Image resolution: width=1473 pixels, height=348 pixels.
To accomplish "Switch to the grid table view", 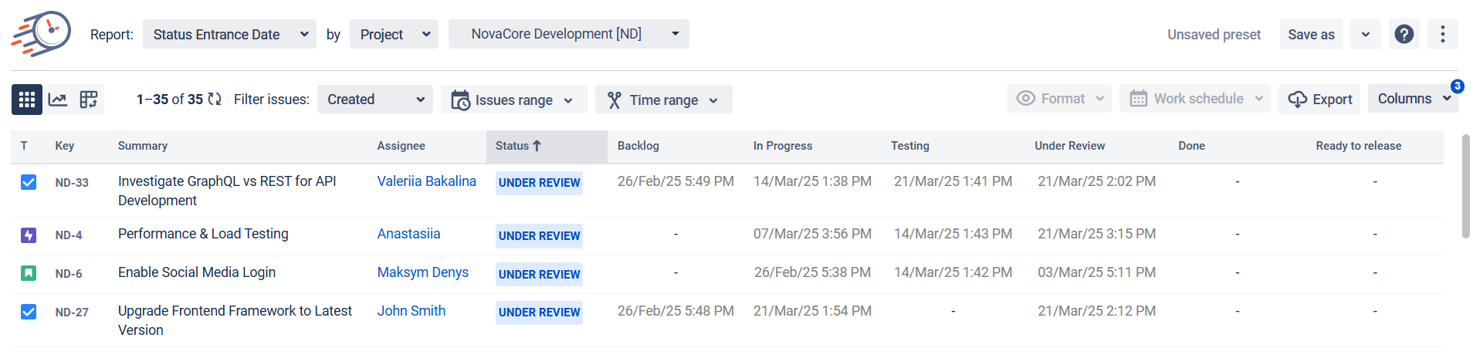I will 27,100.
